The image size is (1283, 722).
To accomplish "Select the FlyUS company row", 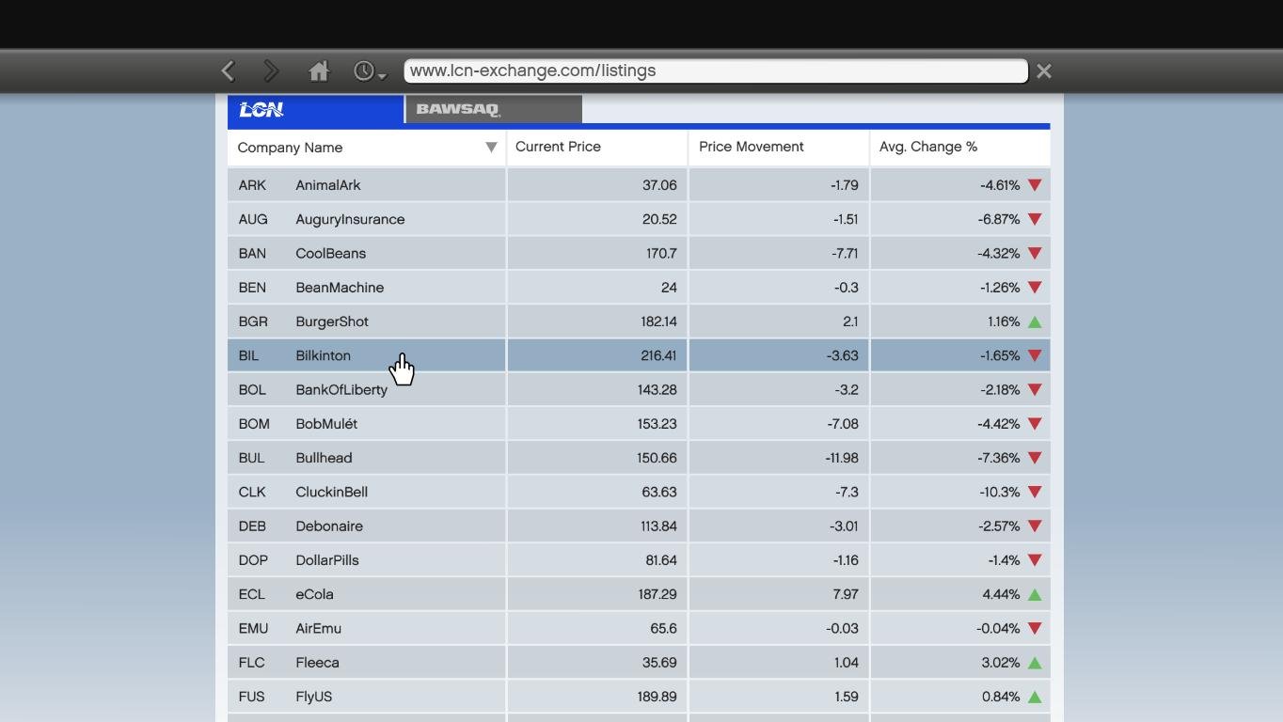I will pos(639,697).
